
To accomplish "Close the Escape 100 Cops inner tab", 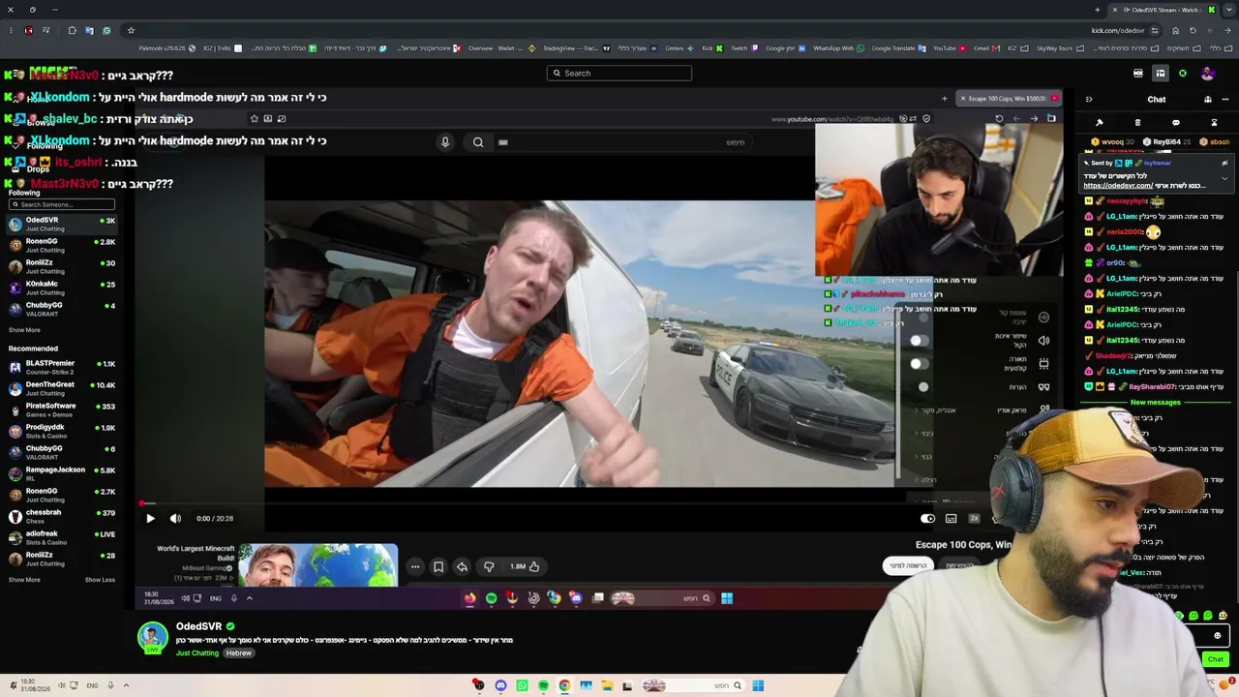I will coord(963,98).
